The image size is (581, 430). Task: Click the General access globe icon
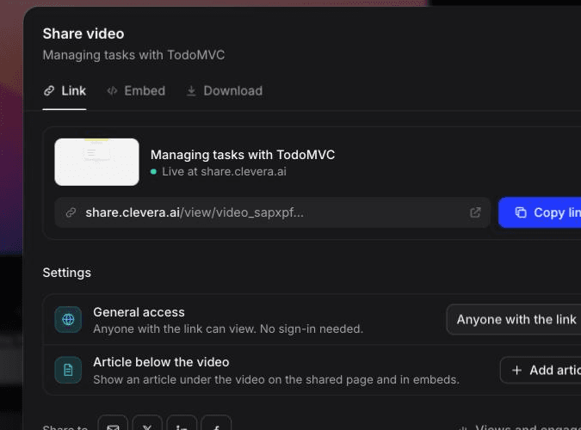(x=68, y=320)
